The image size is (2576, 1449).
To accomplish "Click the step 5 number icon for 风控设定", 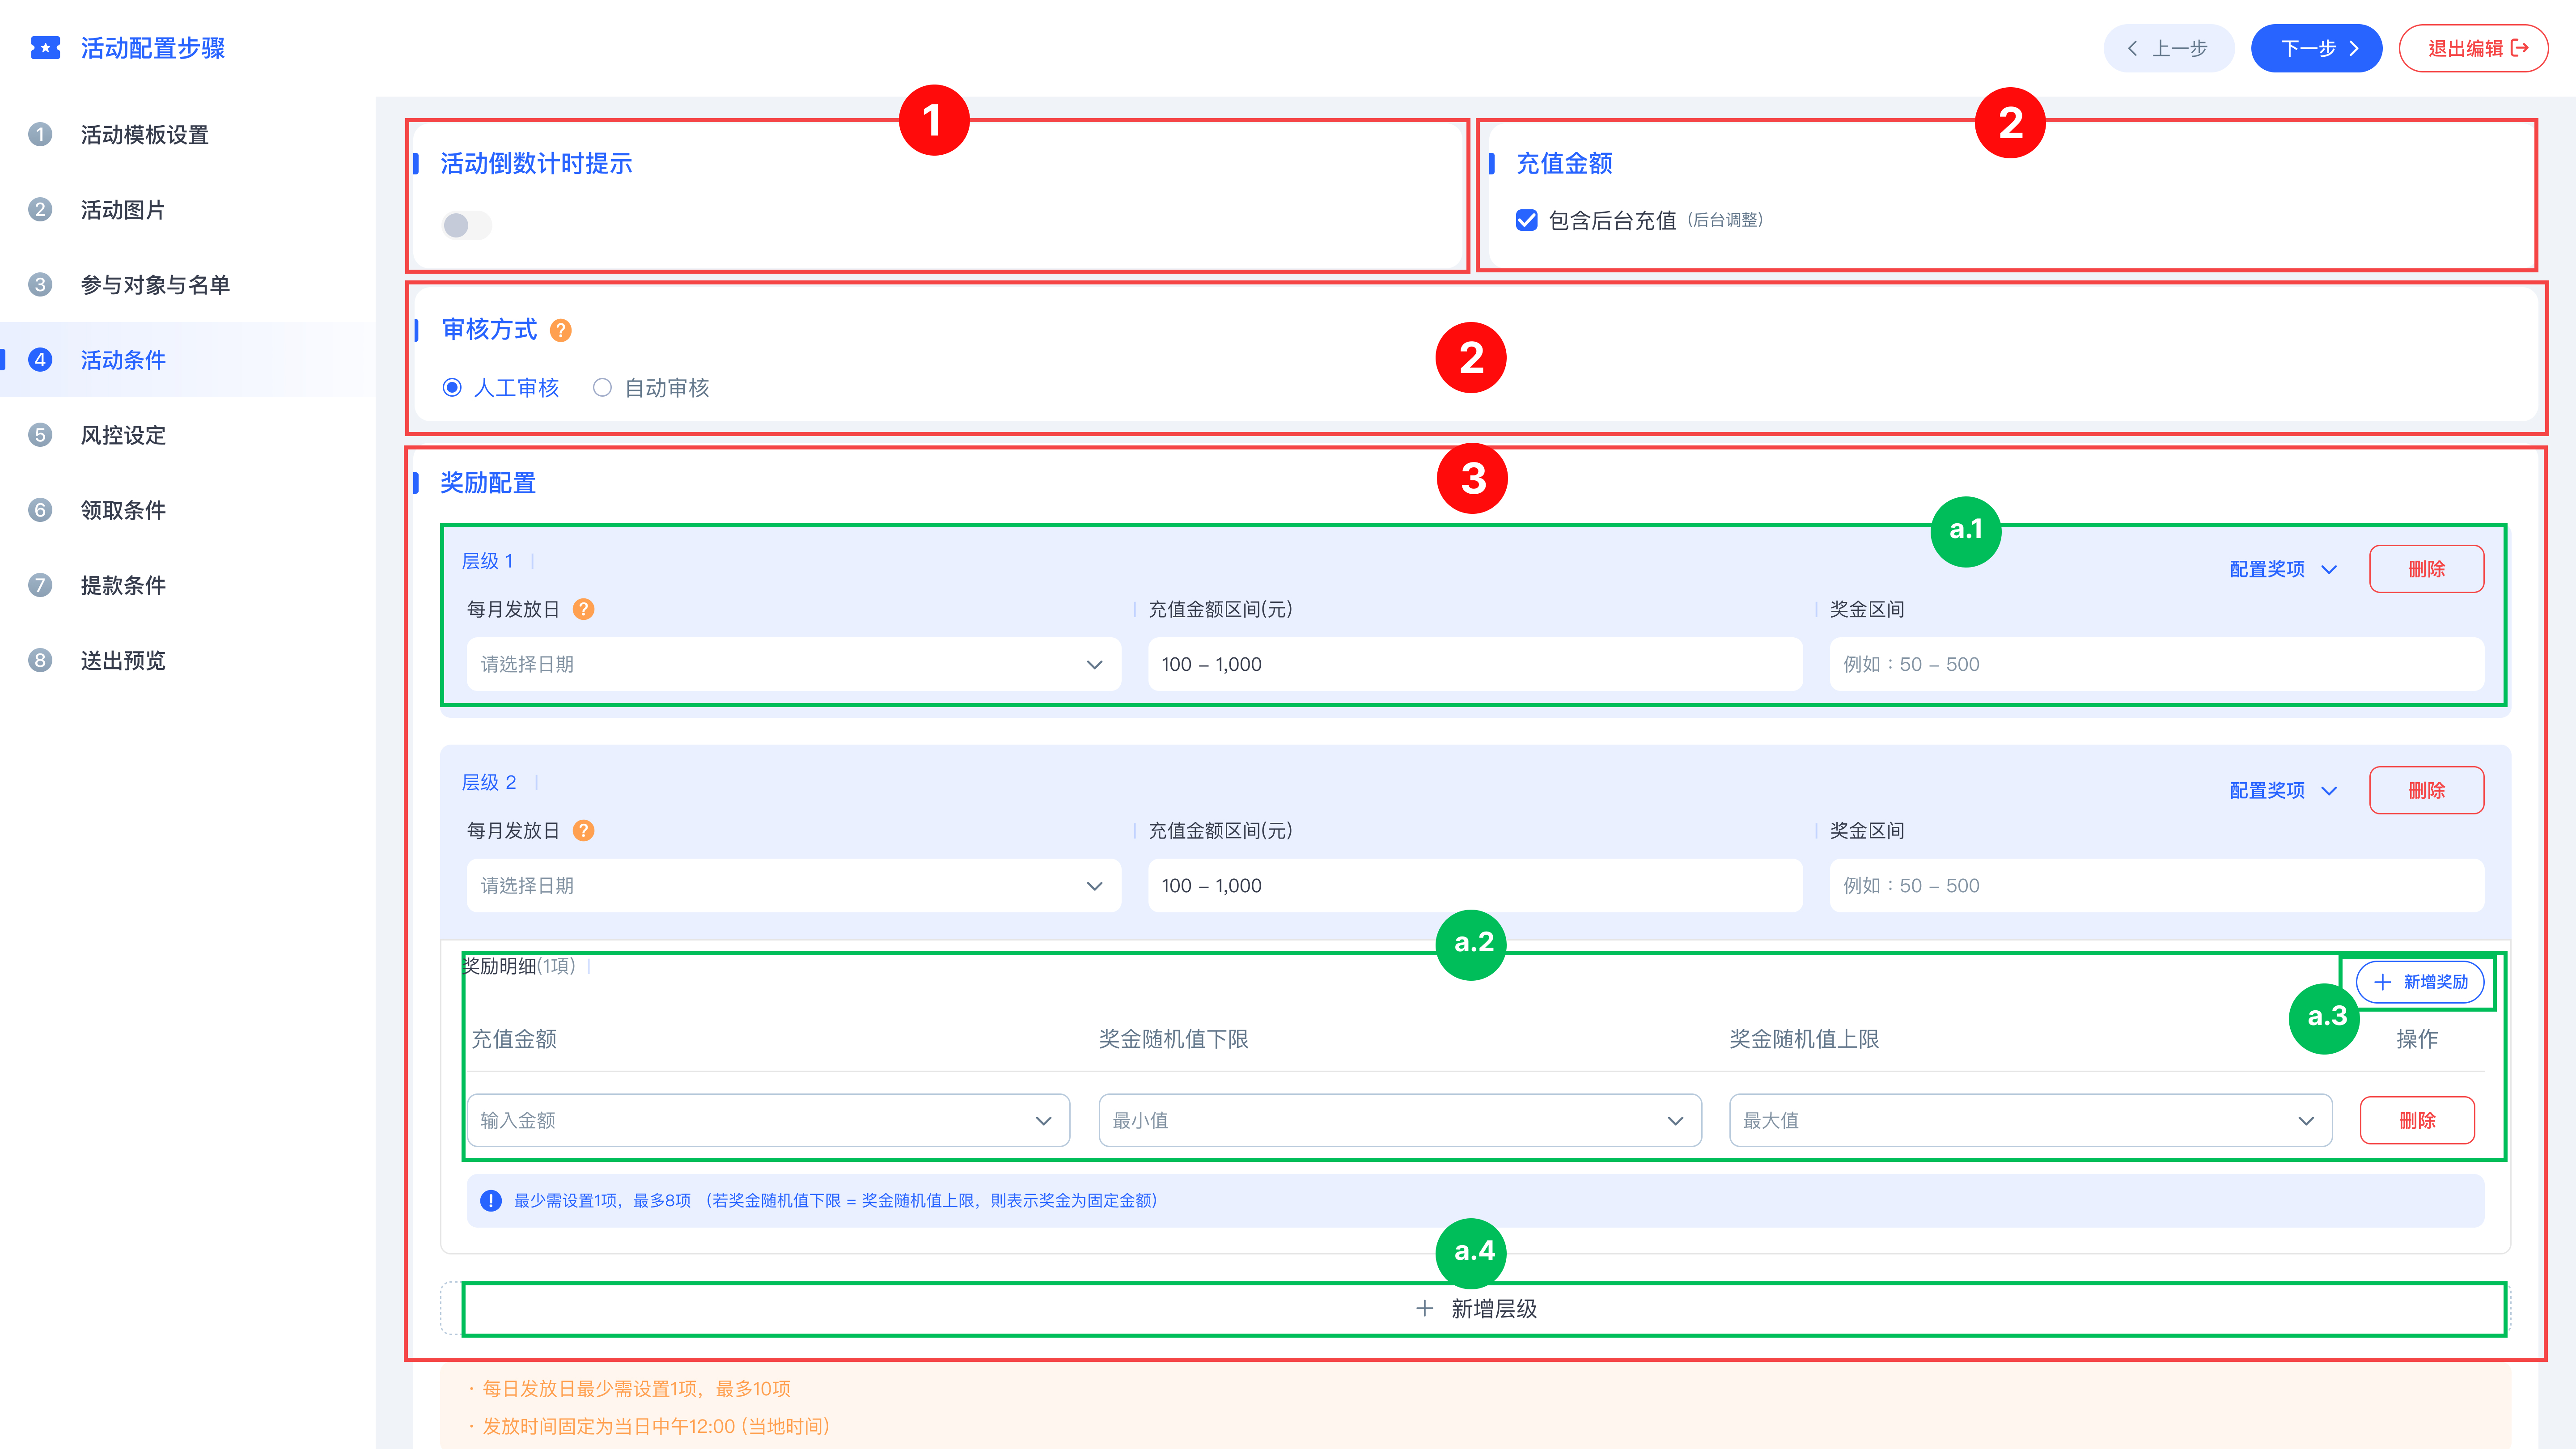I will pyautogui.click(x=40, y=435).
